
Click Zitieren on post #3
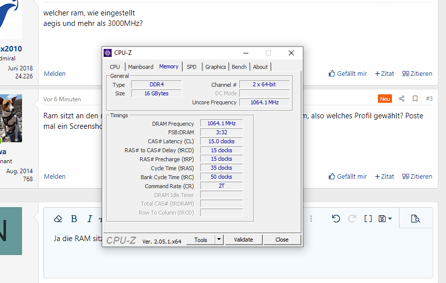pos(417,177)
